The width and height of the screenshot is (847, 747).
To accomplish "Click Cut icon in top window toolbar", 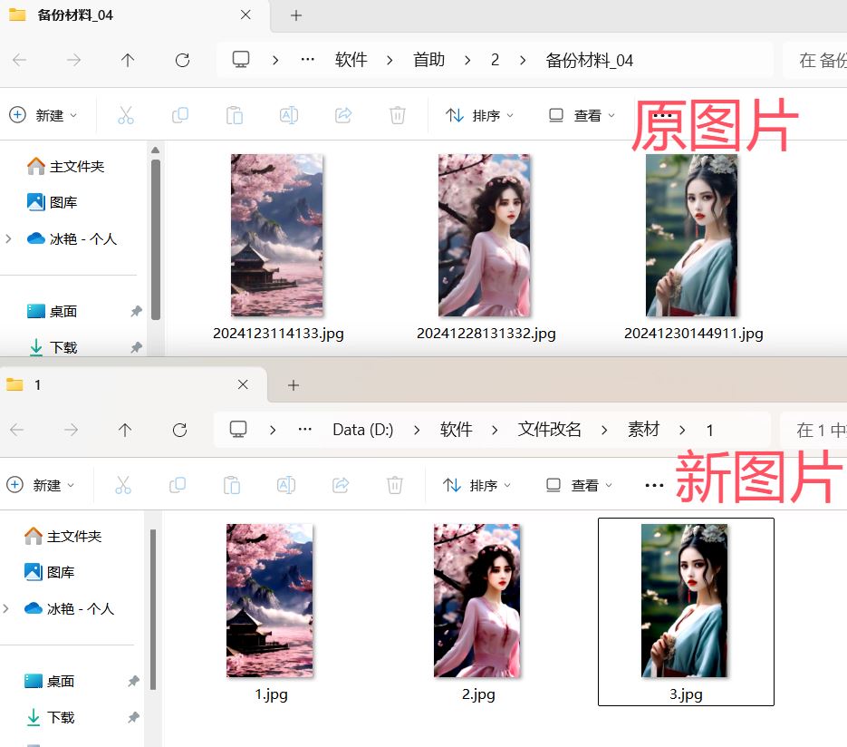I will pos(126,115).
